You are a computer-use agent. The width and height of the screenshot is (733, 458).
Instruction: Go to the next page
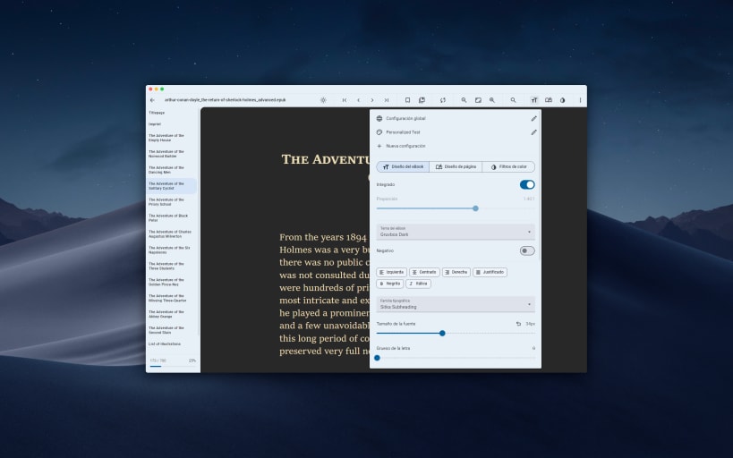click(x=372, y=100)
